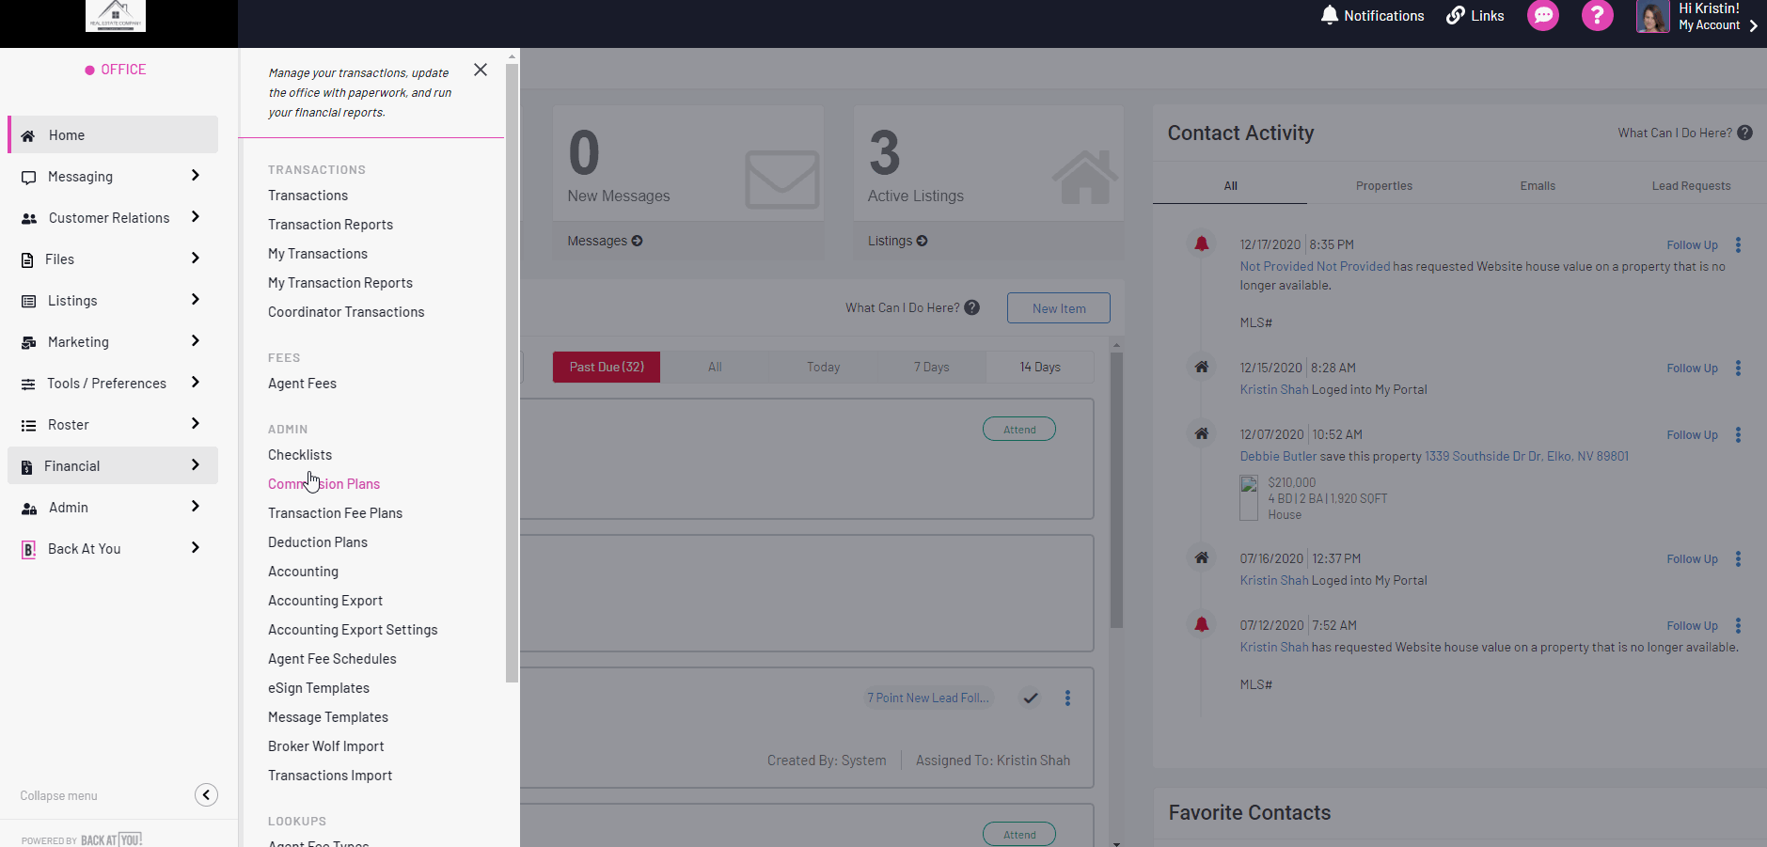Image resolution: width=1767 pixels, height=847 pixels.
Task: Click the Roster list icon
Action: [29, 425]
